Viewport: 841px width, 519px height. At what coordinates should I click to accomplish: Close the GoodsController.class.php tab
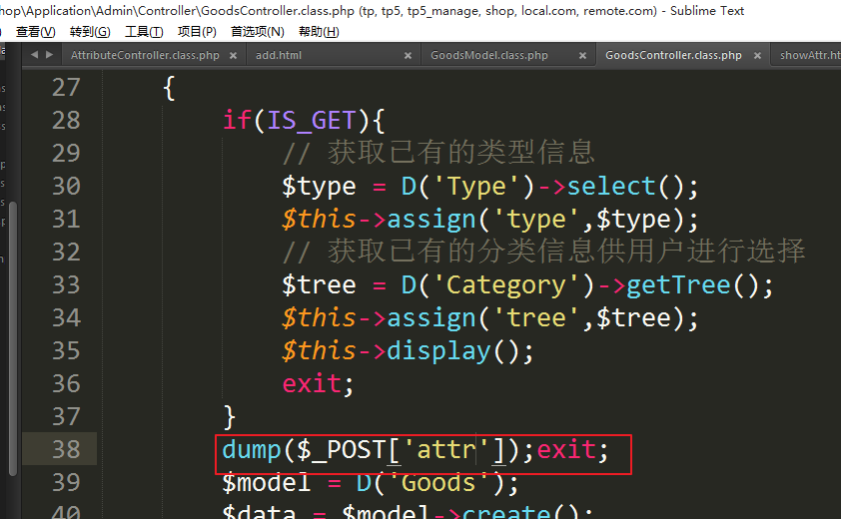click(755, 55)
